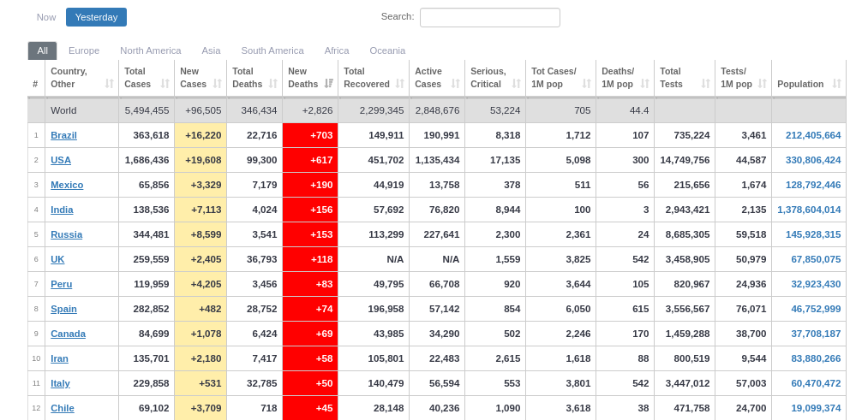Click the Search input field
Viewport: 850px width, 420px height.
pos(489,17)
